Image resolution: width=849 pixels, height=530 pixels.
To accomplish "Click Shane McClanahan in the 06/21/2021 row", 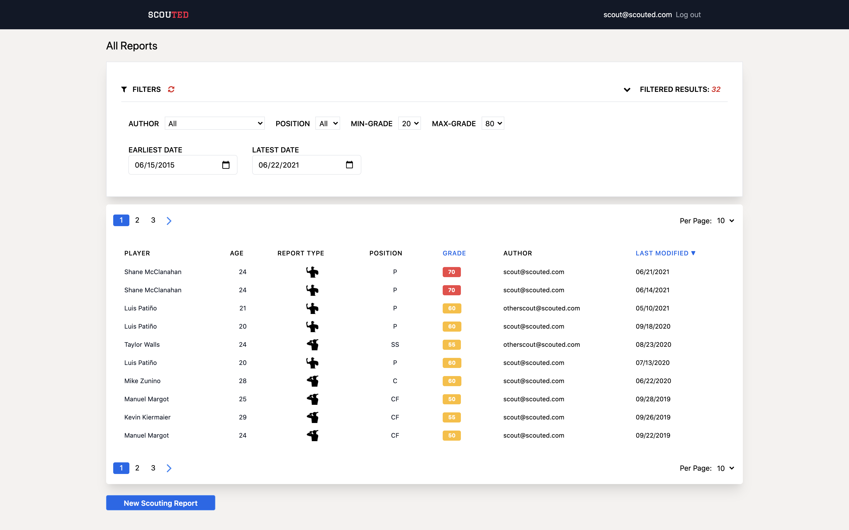I will [x=153, y=272].
